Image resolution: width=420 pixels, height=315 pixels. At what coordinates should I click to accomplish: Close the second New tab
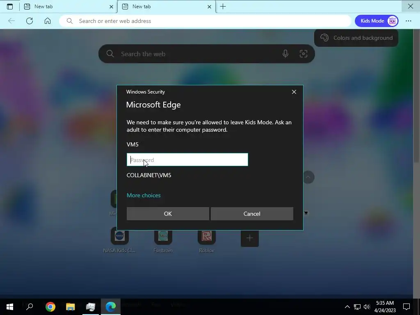210,7
